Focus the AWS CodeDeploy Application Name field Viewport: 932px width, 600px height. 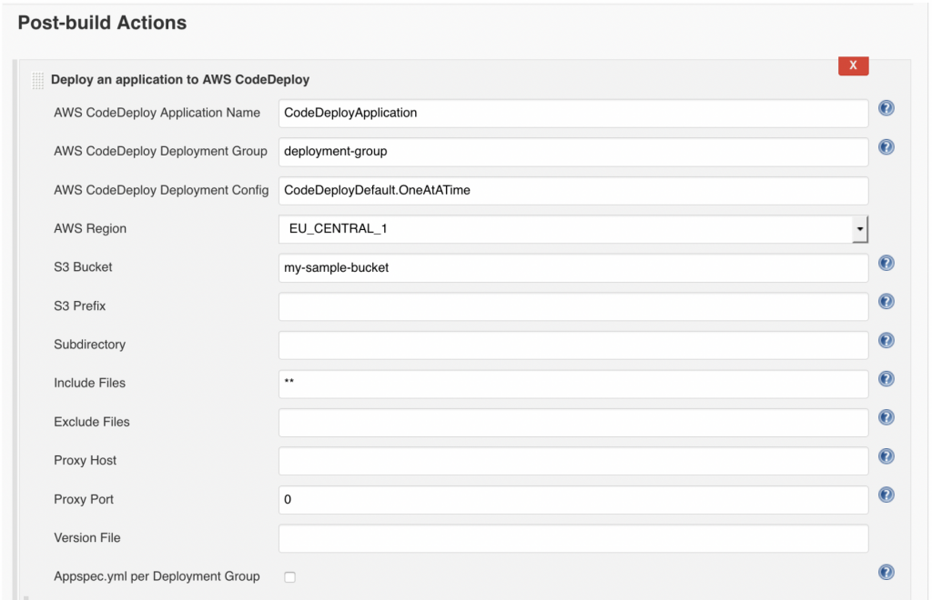coord(573,113)
